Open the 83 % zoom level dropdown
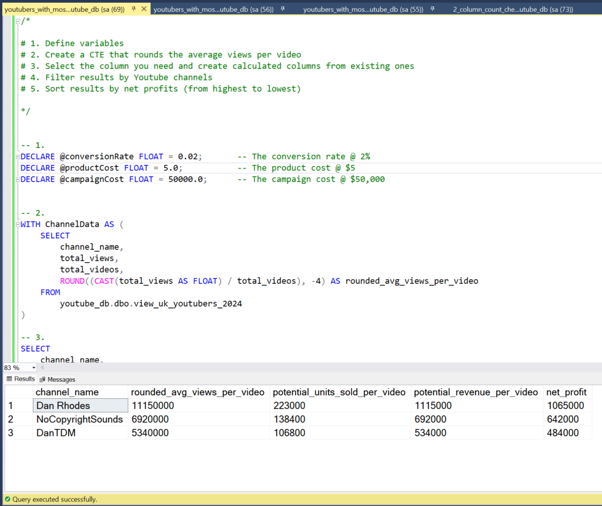 pos(33,368)
